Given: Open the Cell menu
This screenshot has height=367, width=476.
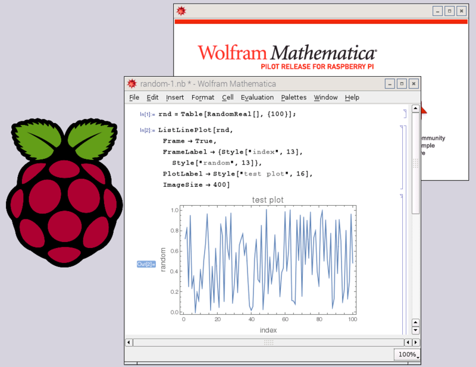Looking at the screenshot, I should point(228,98).
